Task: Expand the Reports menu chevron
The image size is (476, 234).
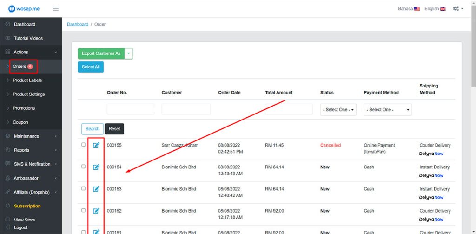Action: [56, 150]
